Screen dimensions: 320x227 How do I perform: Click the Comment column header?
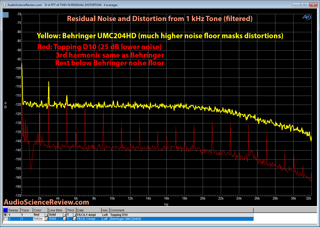click(x=181, y=210)
